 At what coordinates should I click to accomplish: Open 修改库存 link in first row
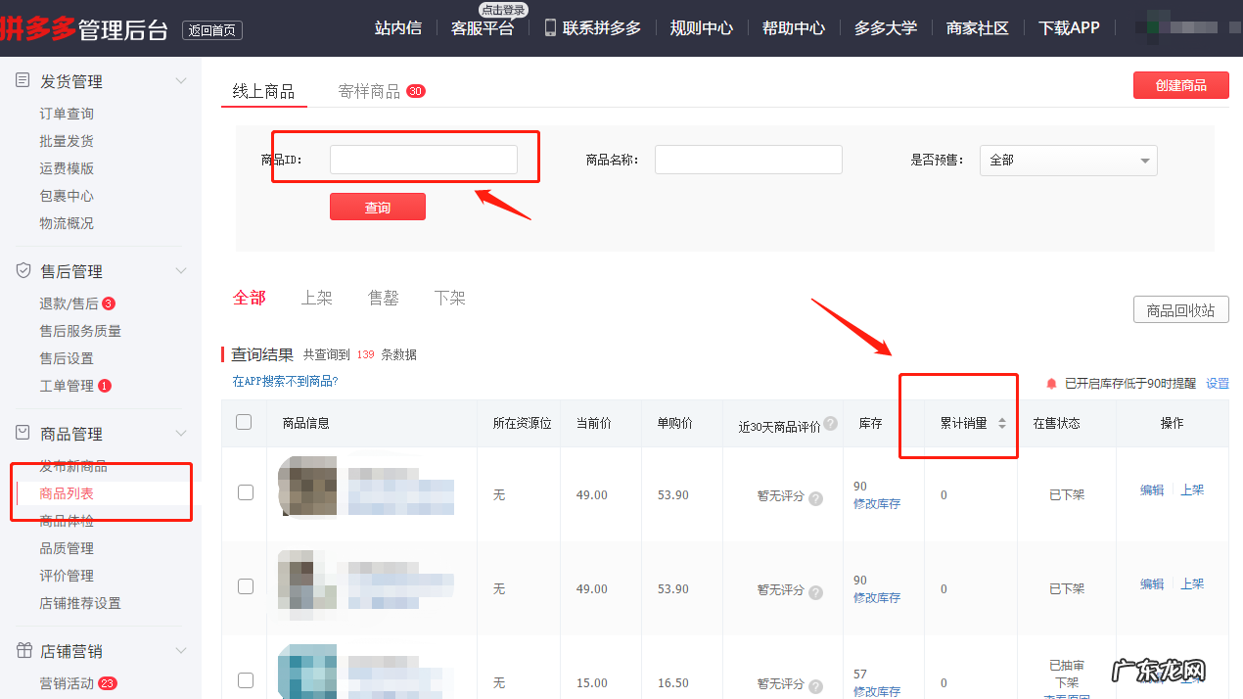click(876, 503)
